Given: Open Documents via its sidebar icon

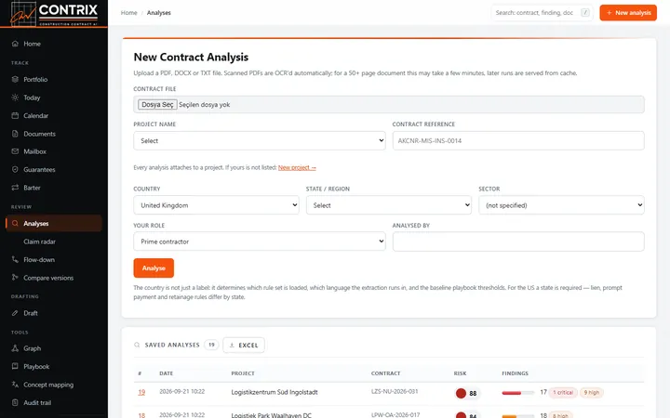Looking at the screenshot, I should pos(15,134).
